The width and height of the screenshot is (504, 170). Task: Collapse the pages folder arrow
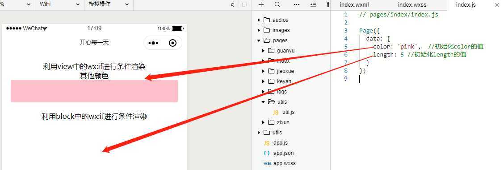[259, 40]
